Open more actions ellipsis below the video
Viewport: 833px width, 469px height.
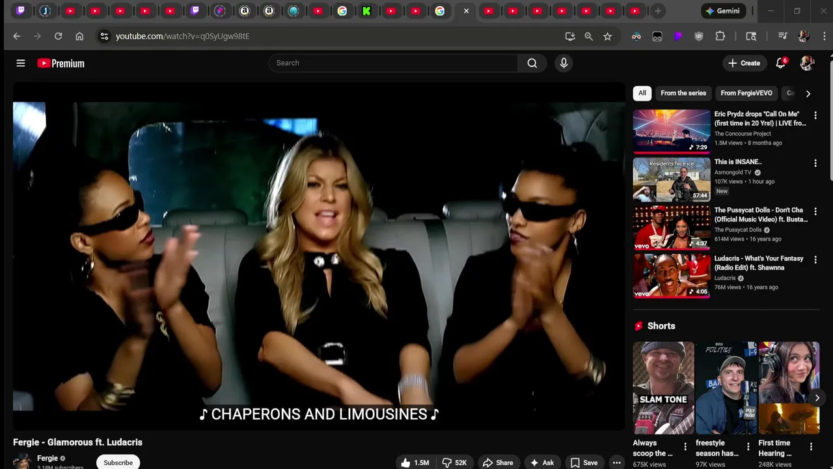click(x=616, y=462)
